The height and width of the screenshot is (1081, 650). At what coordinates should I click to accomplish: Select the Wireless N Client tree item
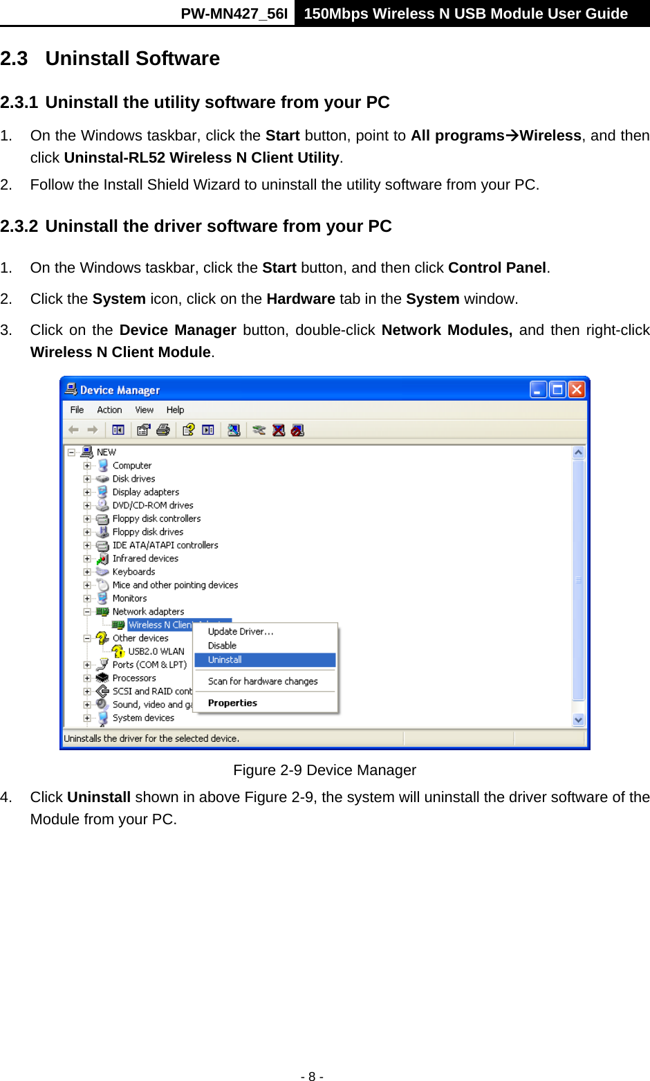pos(160,625)
